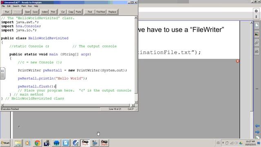Open the network computers taskbar icon
This screenshot has height=147, width=261.
click(95, 143)
